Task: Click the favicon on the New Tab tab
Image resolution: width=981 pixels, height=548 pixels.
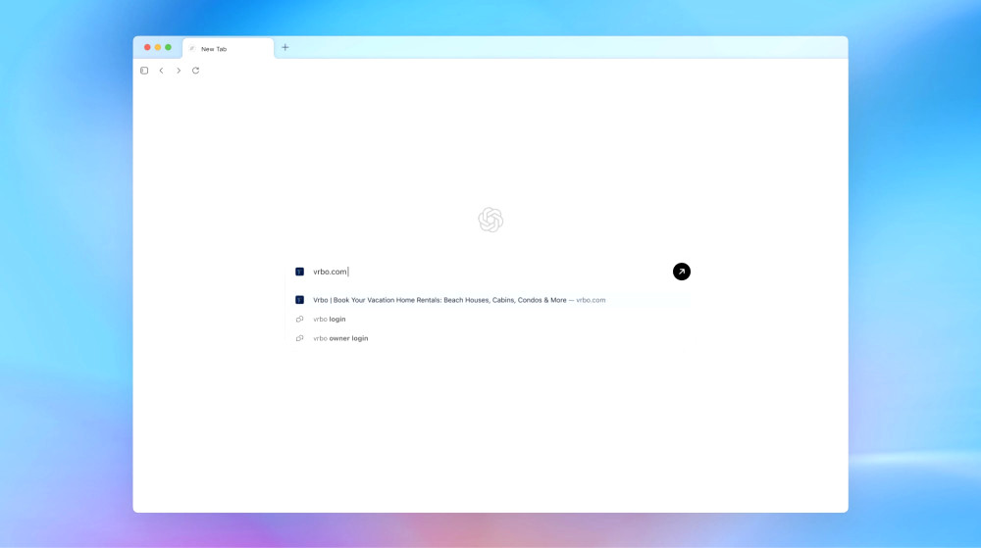Action: [192, 48]
